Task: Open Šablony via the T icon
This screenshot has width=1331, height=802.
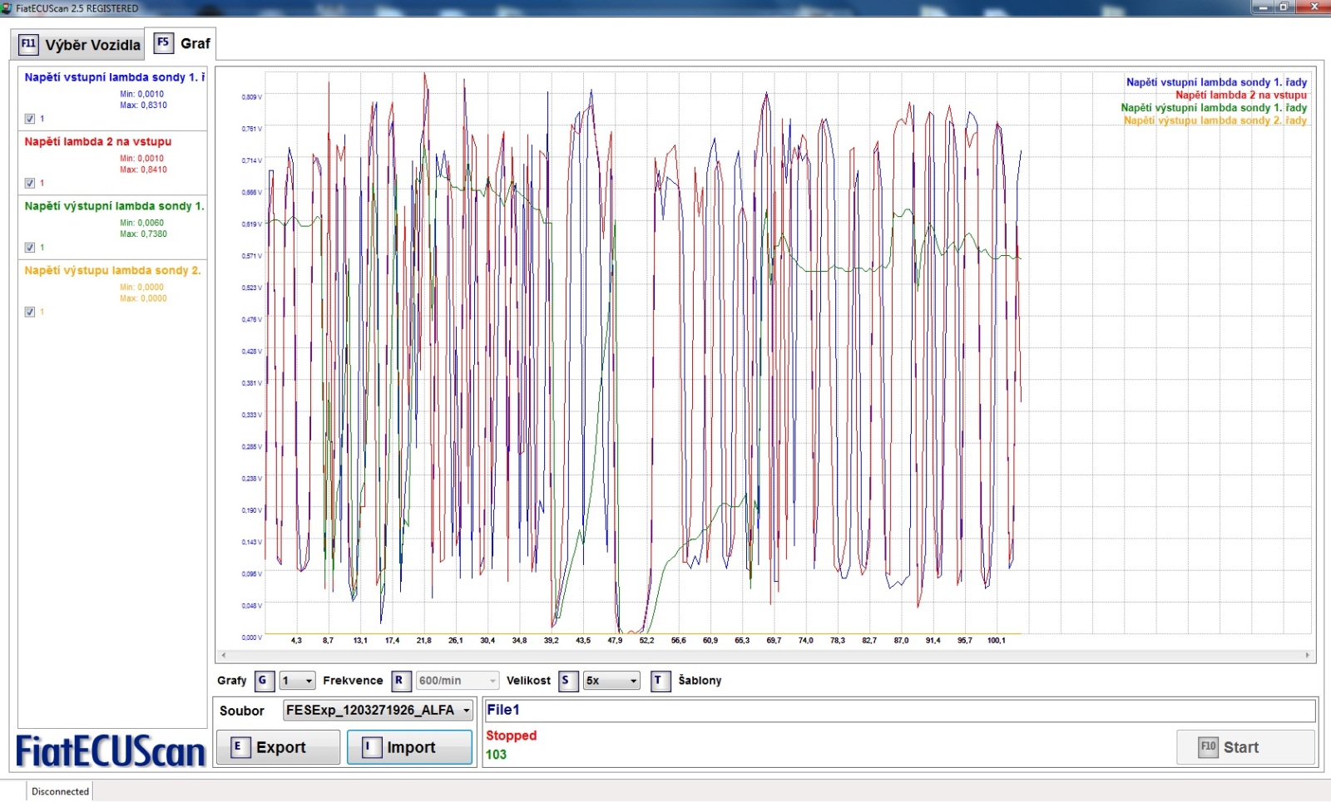Action: (x=660, y=681)
